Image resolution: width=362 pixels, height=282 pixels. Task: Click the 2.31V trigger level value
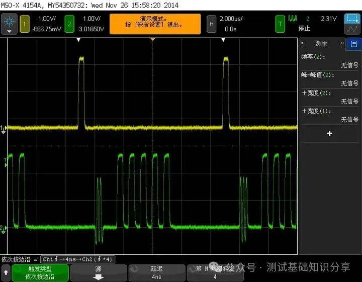[330, 19]
